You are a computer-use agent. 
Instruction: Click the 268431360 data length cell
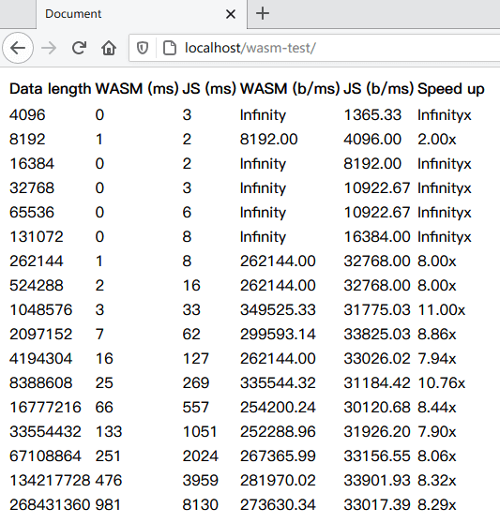[x=50, y=504]
